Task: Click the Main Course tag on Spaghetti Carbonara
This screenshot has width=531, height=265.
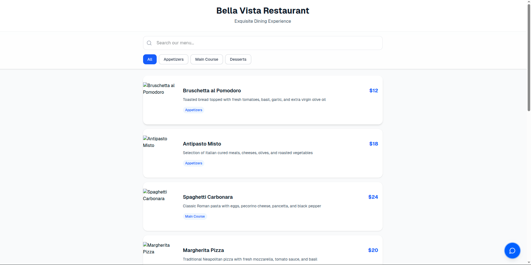Action: pos(195,216)
